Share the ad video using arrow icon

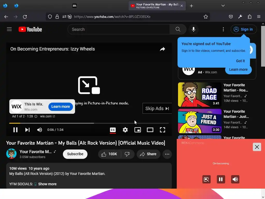pos(163,49)
